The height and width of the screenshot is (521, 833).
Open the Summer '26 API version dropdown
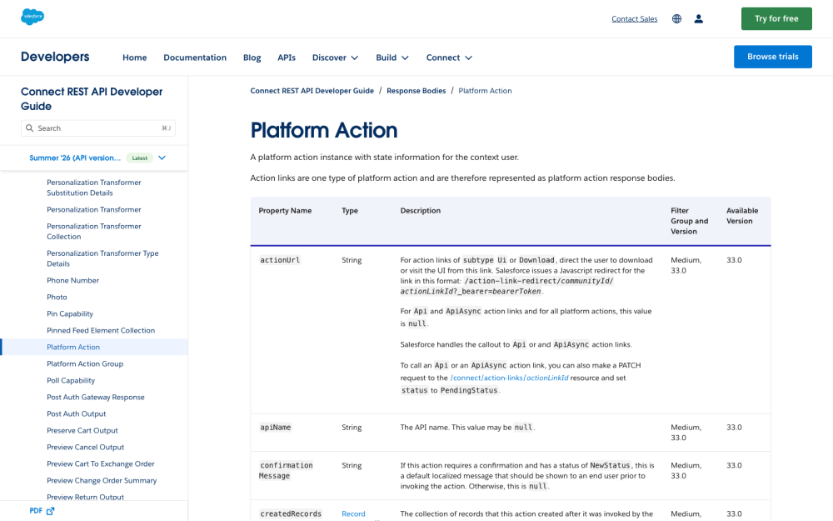pos(97,158)
